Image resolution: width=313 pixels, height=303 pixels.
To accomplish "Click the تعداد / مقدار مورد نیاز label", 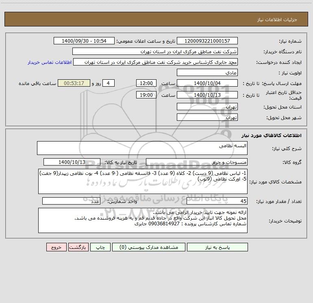I will pyautogui.click(x=279, y=202).
